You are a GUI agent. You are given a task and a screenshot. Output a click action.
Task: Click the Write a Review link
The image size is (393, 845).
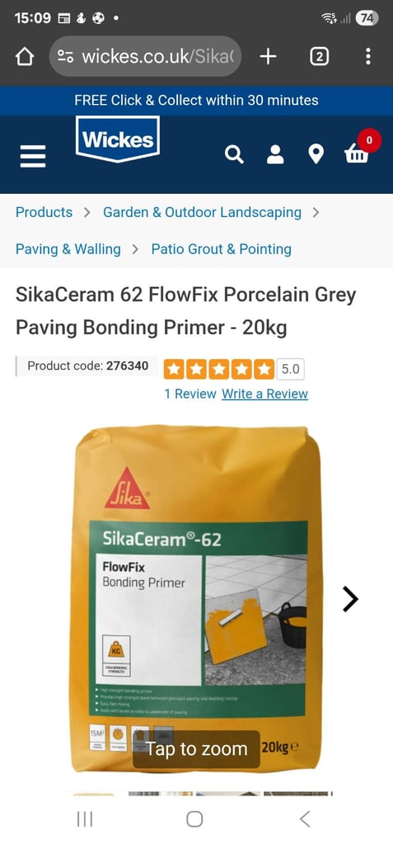coord(264,394)
